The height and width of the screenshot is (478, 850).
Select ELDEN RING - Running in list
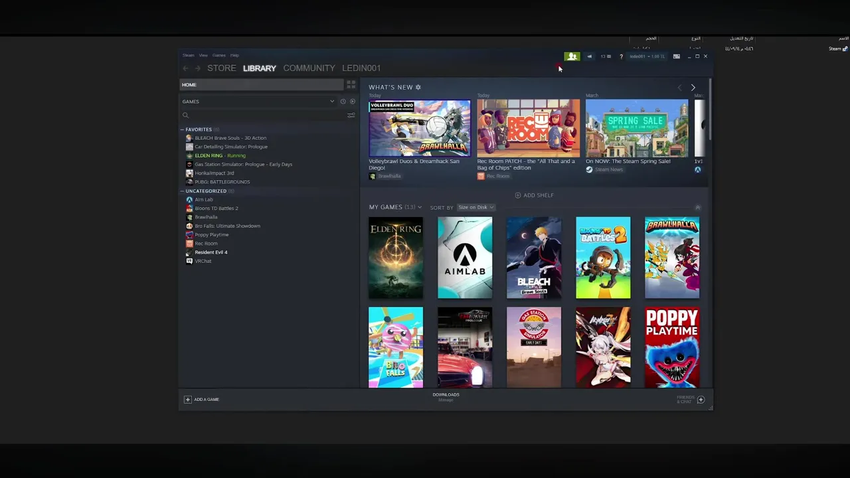click(220, 155)
